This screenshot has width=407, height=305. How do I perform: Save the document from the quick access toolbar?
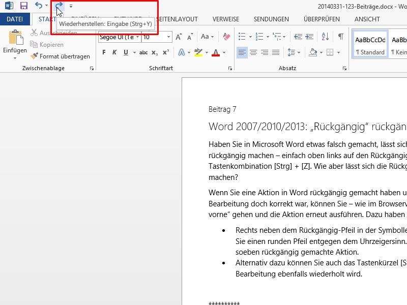23,6
